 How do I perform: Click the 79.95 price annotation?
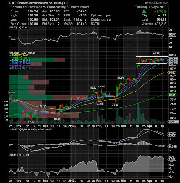[11, 92]
